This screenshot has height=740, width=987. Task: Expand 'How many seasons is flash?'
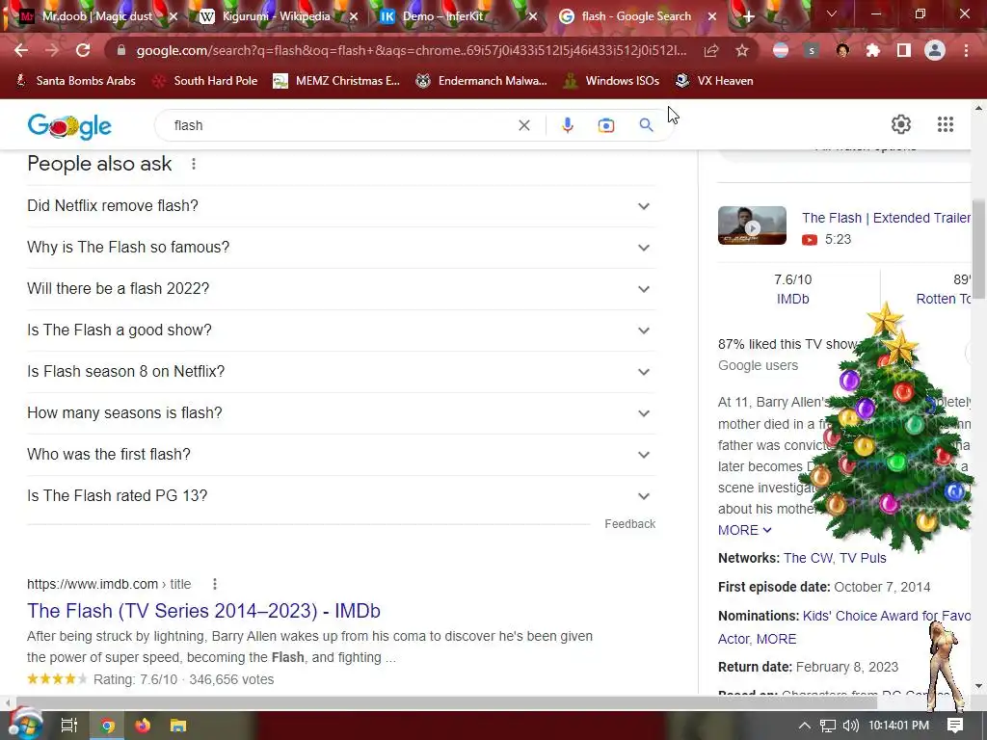coord(341,413)
